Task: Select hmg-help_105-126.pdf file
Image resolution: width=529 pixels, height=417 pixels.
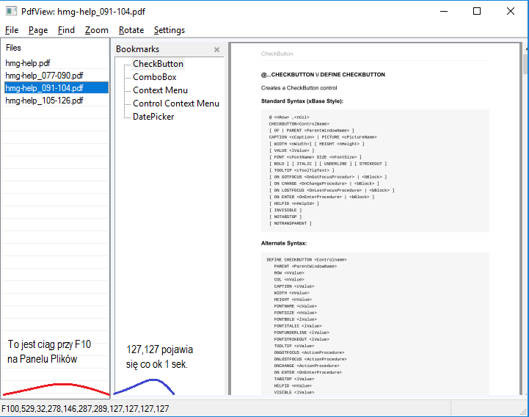Action: 44,101
